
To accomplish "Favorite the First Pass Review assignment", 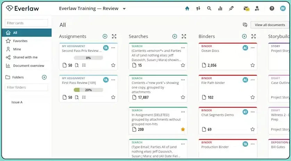I will [113, 97].
